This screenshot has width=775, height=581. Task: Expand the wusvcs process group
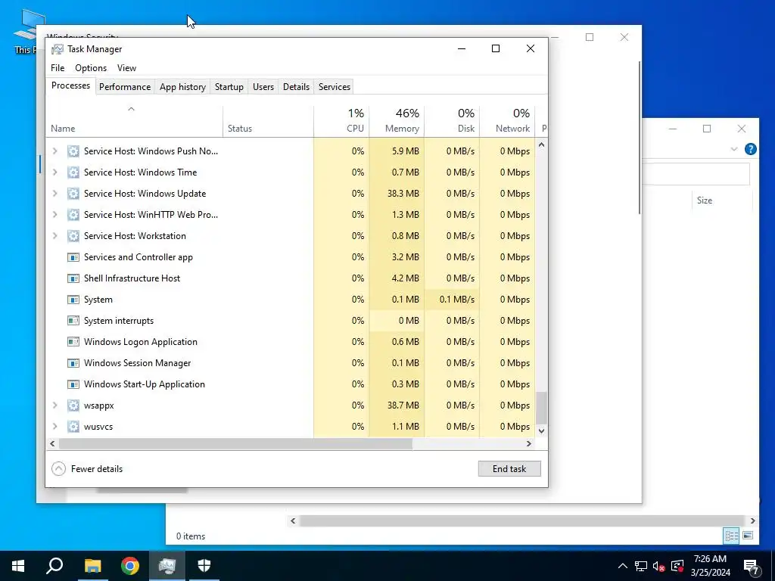click(54, 427)
